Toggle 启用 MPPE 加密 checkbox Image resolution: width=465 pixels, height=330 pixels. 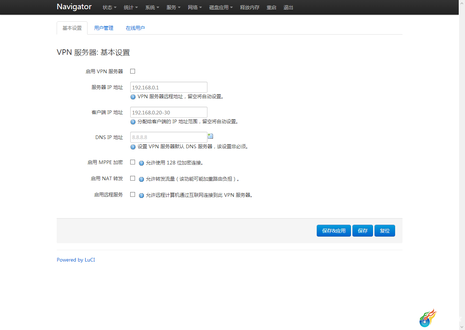pyautogui.click(x=133, y=162)
